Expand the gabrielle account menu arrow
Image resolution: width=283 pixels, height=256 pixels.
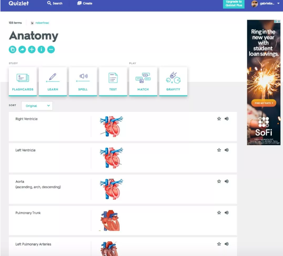click(x=278, y=3)
